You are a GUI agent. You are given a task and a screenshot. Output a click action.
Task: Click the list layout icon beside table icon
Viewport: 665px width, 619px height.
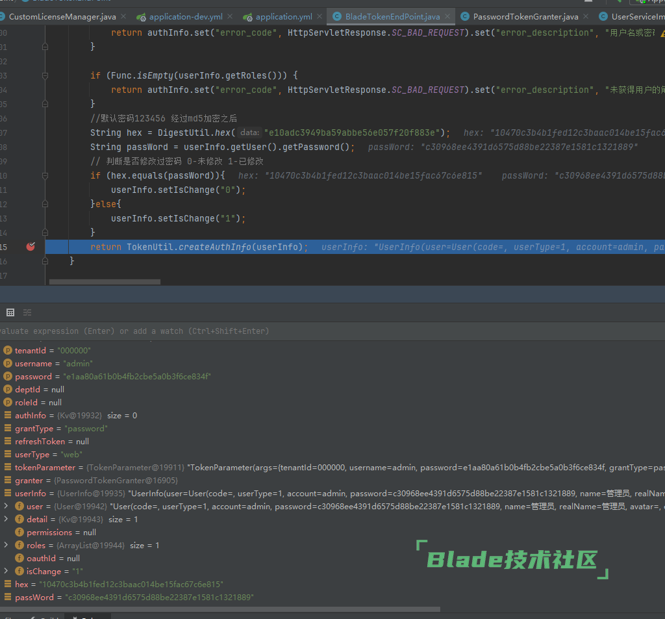point(27,312)
